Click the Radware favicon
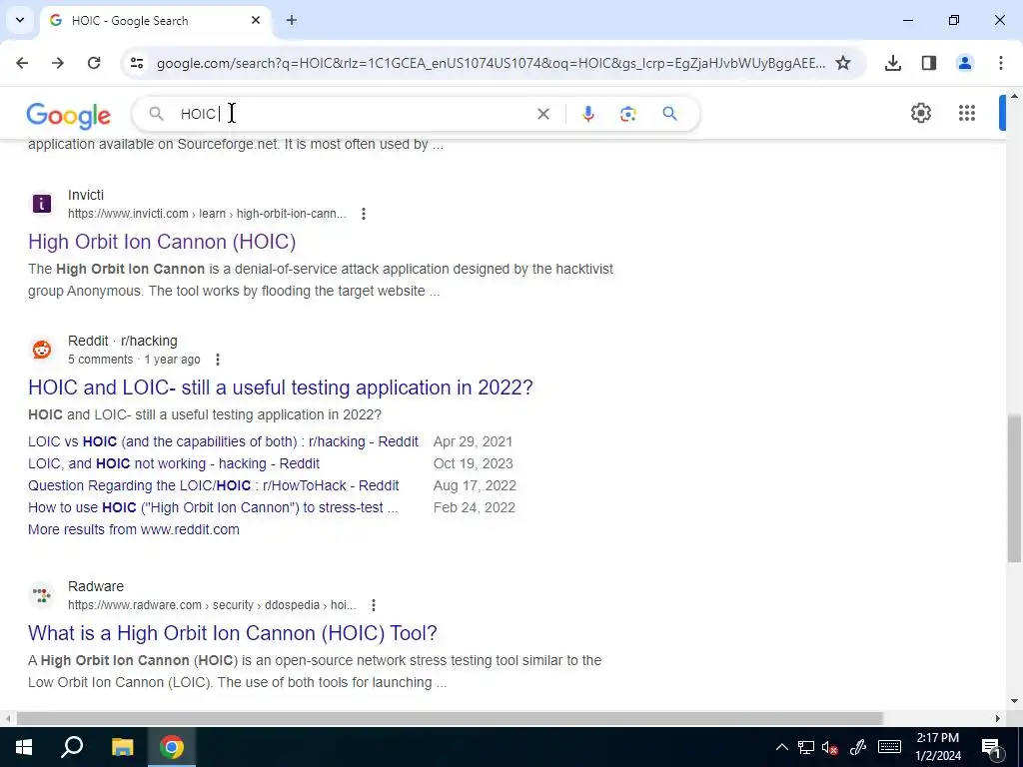The height and width of the screenshot is (767, 1023). [x=42, y=595]
